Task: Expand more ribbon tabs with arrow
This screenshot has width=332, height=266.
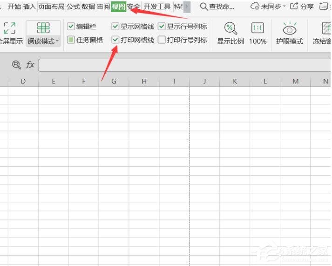Action: click(x=187, y=7)
